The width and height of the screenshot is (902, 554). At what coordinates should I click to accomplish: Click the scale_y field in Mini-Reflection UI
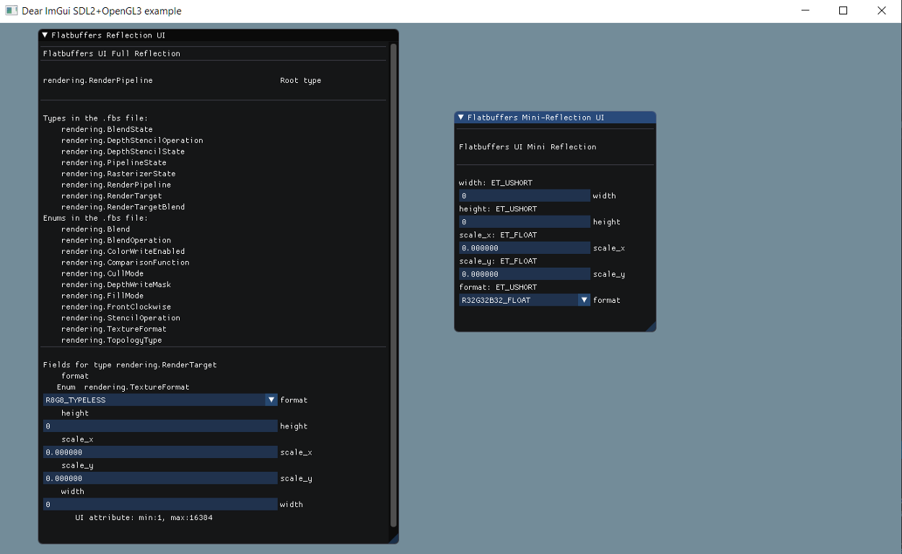point(524,274)
